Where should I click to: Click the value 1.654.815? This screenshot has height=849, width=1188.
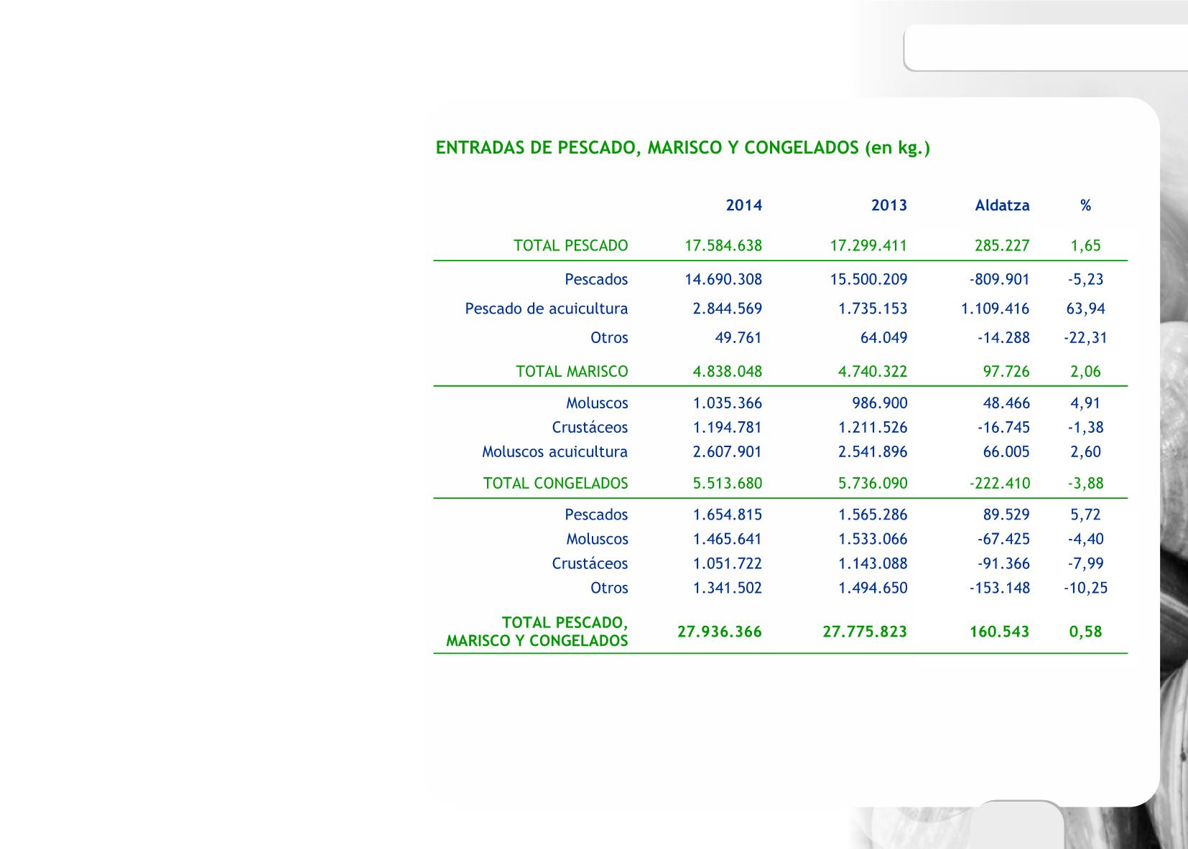[728, 515]
